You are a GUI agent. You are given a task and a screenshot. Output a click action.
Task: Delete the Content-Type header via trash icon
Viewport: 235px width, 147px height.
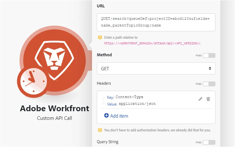[x=208, y=99]
